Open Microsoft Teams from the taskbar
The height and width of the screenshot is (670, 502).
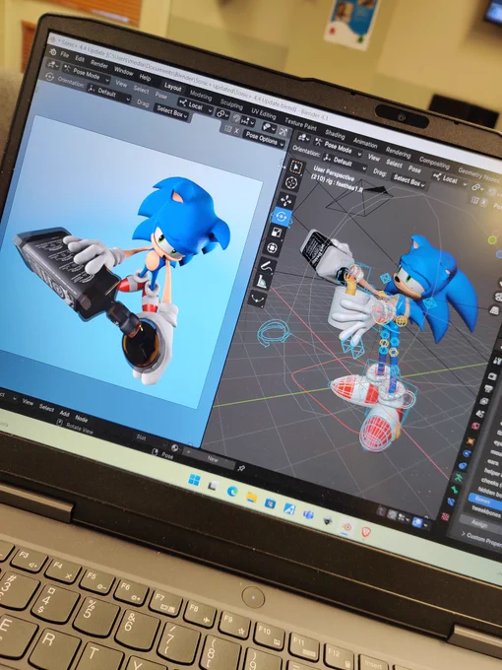click(308, 514)
